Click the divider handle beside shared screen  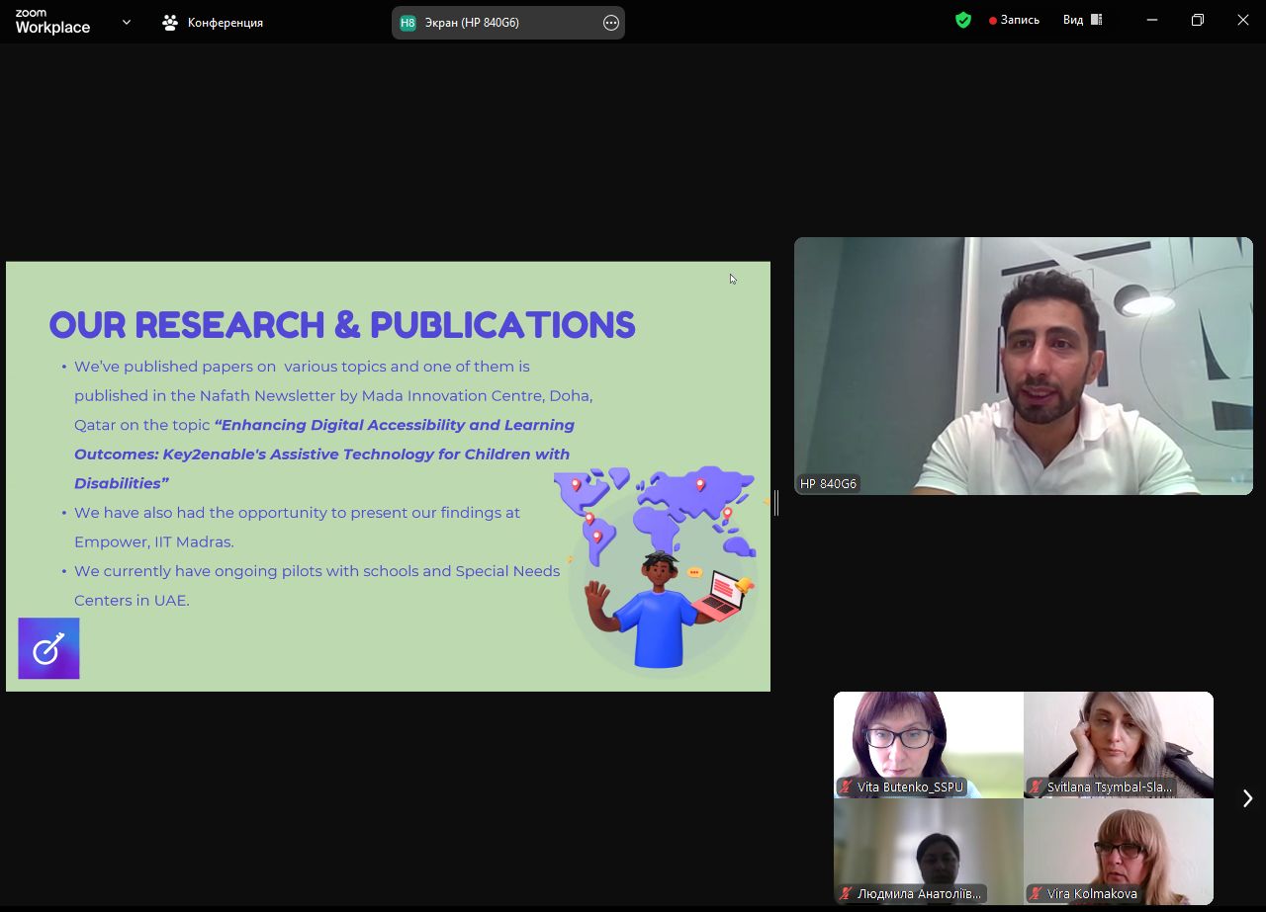point(776,503)
